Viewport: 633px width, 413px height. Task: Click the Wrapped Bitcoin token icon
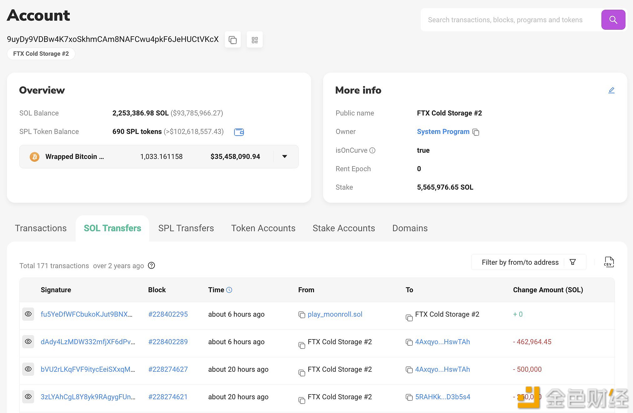point(34,156)
